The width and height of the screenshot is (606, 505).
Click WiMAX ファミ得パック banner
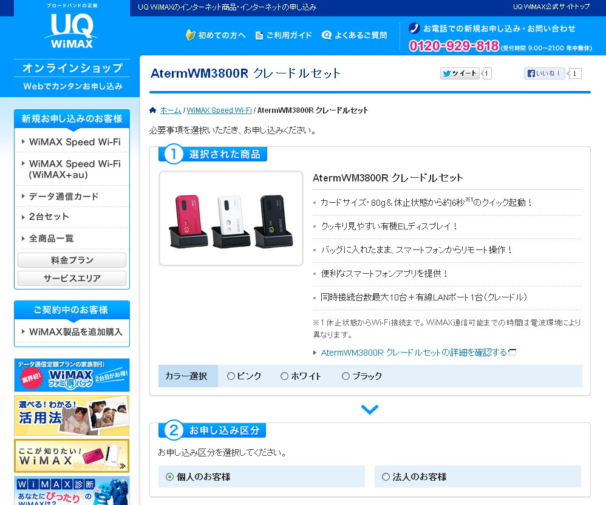(72, 375)
